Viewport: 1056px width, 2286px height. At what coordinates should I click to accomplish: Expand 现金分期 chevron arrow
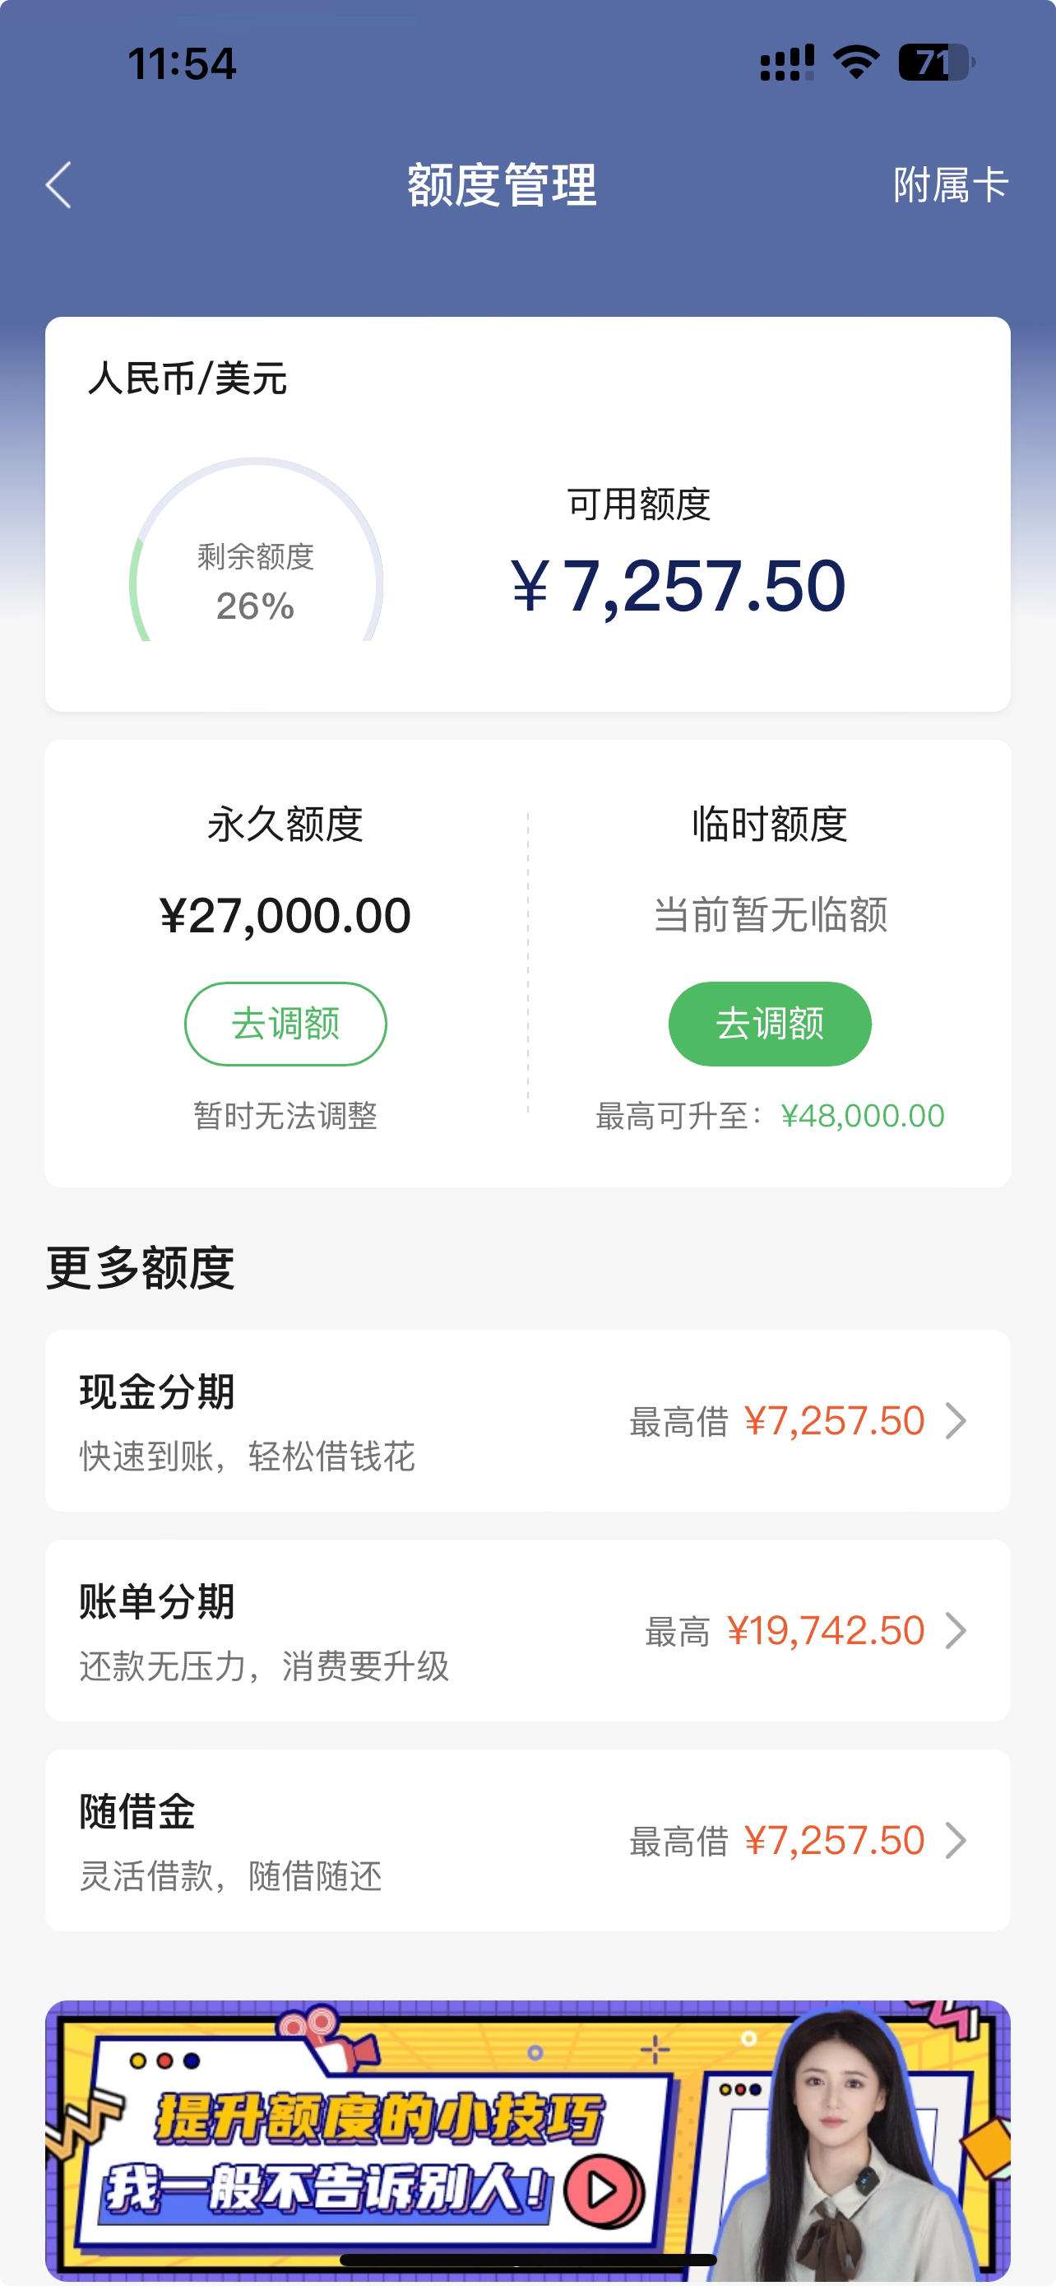pos(955,1421)
